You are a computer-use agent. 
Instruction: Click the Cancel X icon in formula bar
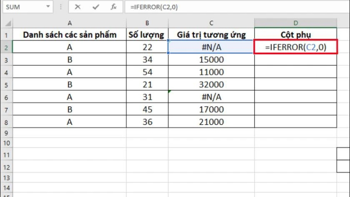point(77,7)
